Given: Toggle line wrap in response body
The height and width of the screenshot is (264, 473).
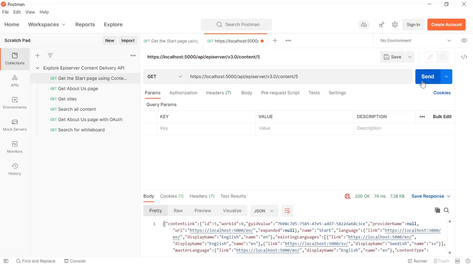Looking at the screenshot, I should coord(287,211).
